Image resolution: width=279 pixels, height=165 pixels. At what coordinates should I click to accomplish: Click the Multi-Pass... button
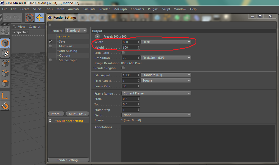click(x=77, y=114)
